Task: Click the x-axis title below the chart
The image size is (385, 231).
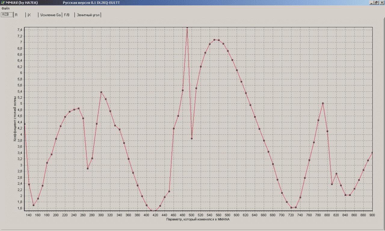Action: pos(198,219)
